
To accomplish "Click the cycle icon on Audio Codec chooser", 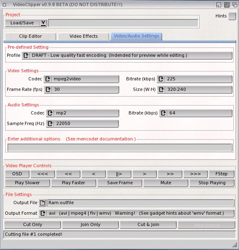I will click(50, 113).
